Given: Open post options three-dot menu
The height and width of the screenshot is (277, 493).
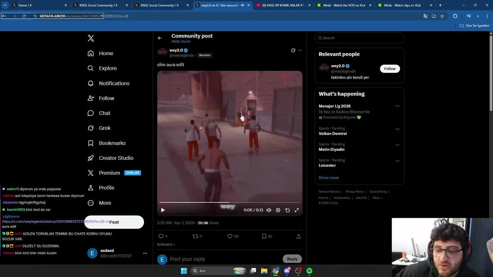Looking at the screenshot, I should [300, 50].
